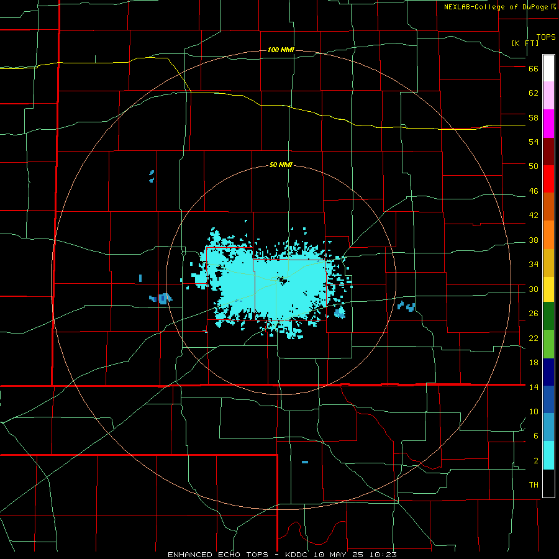Click the '34' legend value

click(x=534, y=265)
